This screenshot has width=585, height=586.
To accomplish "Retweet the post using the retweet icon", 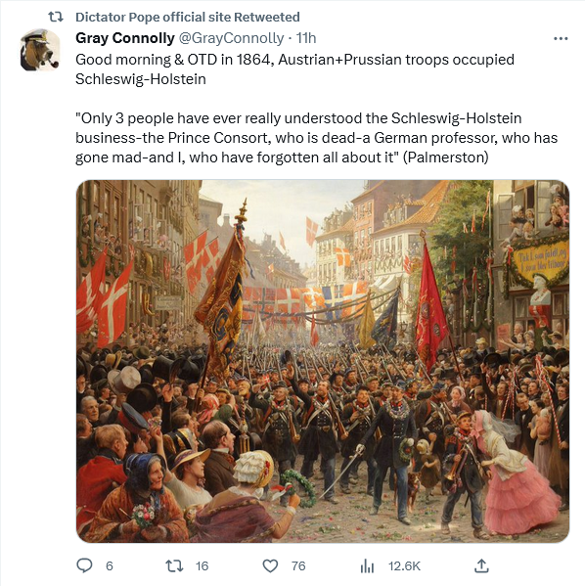I will pos(174,565).
